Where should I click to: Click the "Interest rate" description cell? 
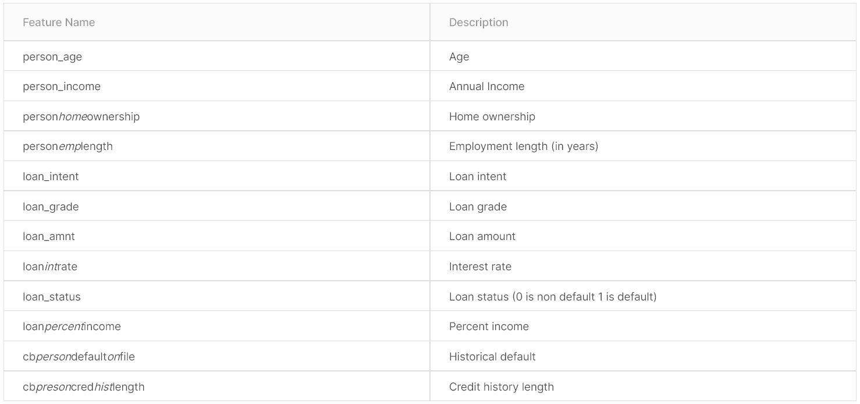click(480, 267)
